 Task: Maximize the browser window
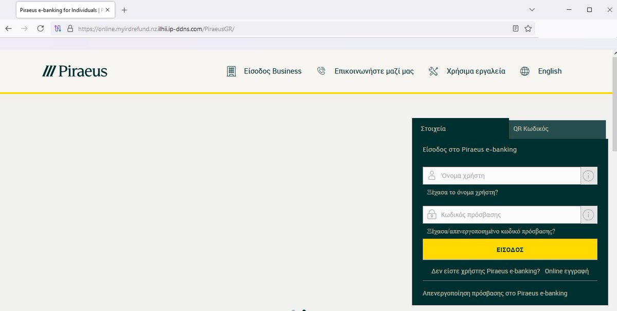(x=589, y=10)
